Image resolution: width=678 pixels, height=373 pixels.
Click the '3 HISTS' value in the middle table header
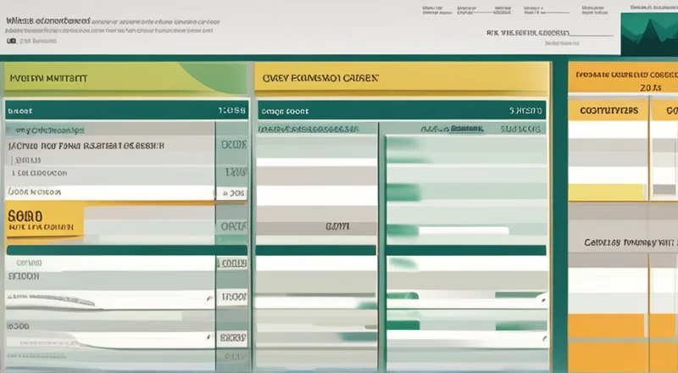524,110
